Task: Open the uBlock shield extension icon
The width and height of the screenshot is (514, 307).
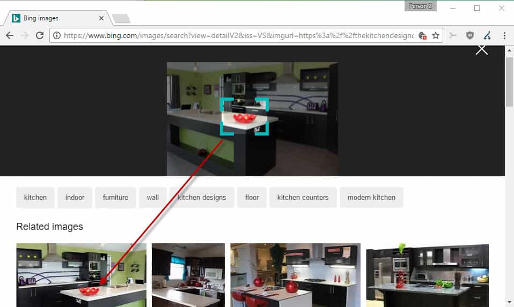Action: 470,35
